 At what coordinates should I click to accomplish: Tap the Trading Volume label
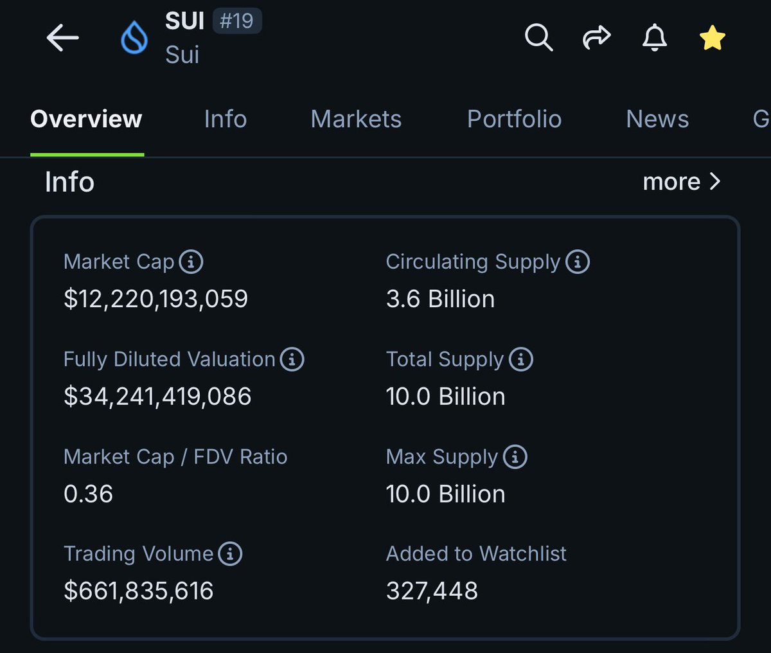click(x=139, y=553)
